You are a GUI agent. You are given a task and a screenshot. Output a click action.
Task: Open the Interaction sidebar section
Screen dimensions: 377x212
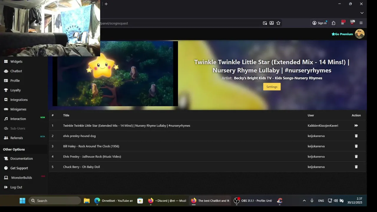(18, 119)
